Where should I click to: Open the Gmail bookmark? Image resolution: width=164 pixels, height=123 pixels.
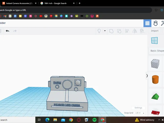(5, 16)
